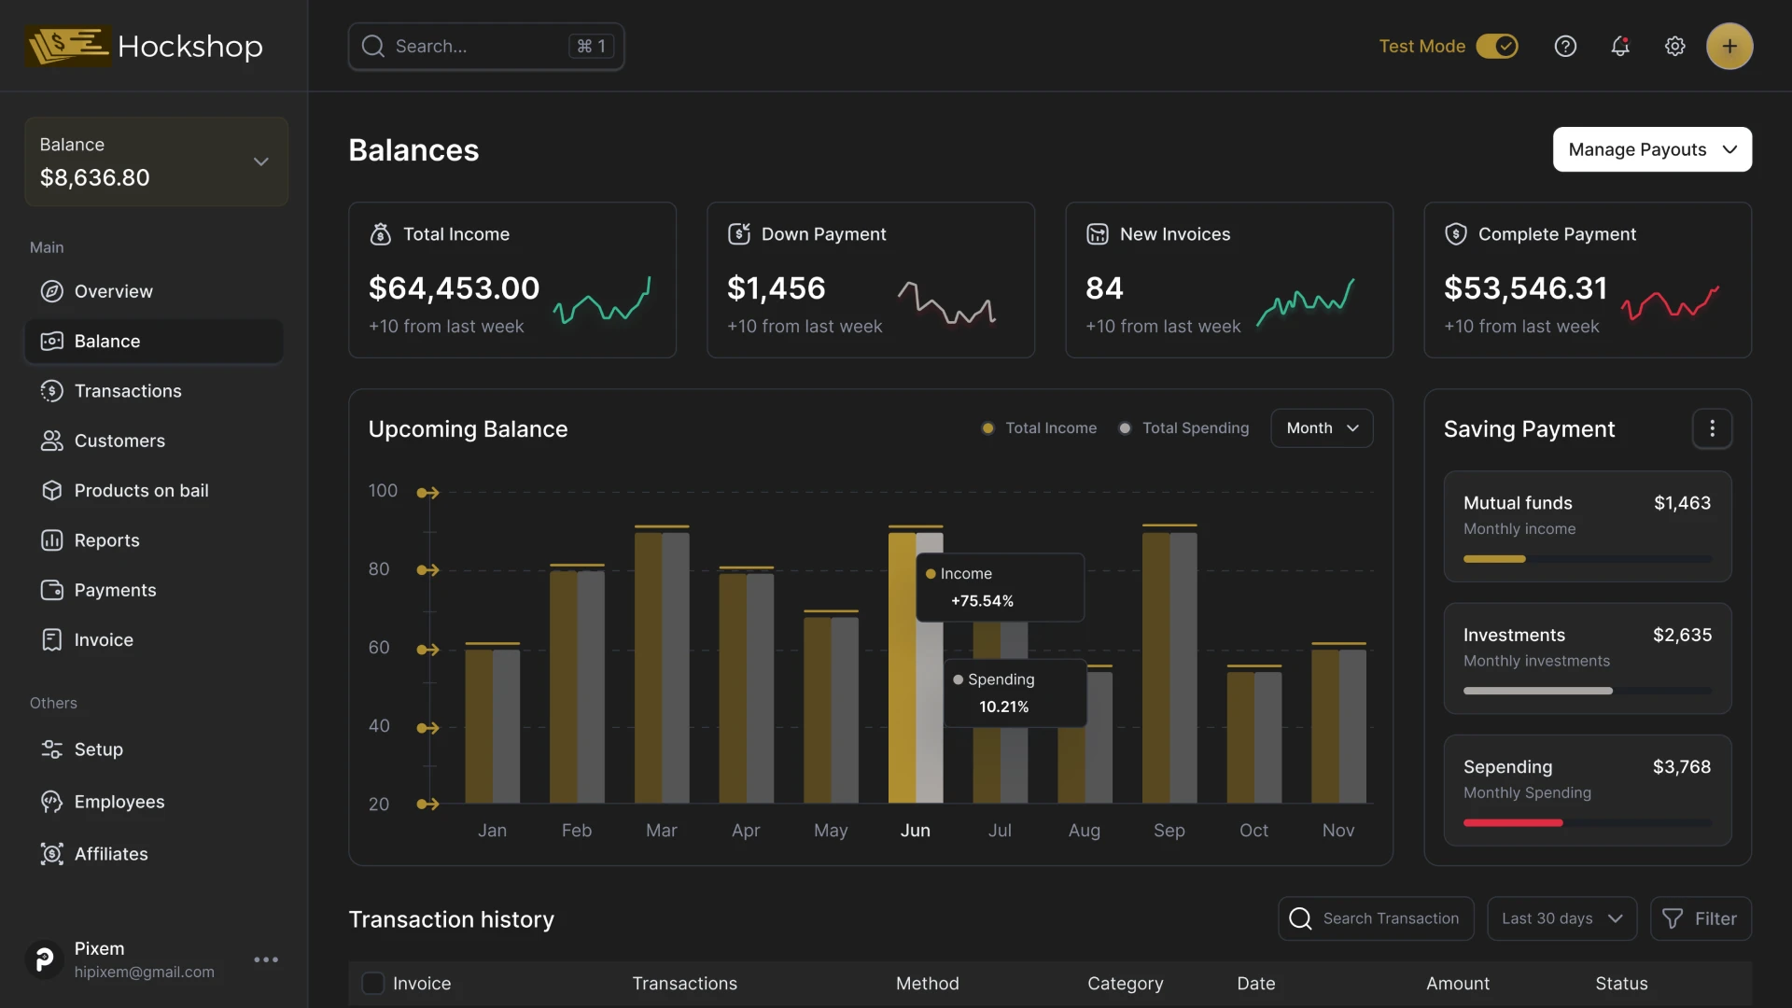Image resolution: width=1792 pixels, height=1008 pixels.
Task: Open the notifications bell
Action: [x=1620, y=46]
